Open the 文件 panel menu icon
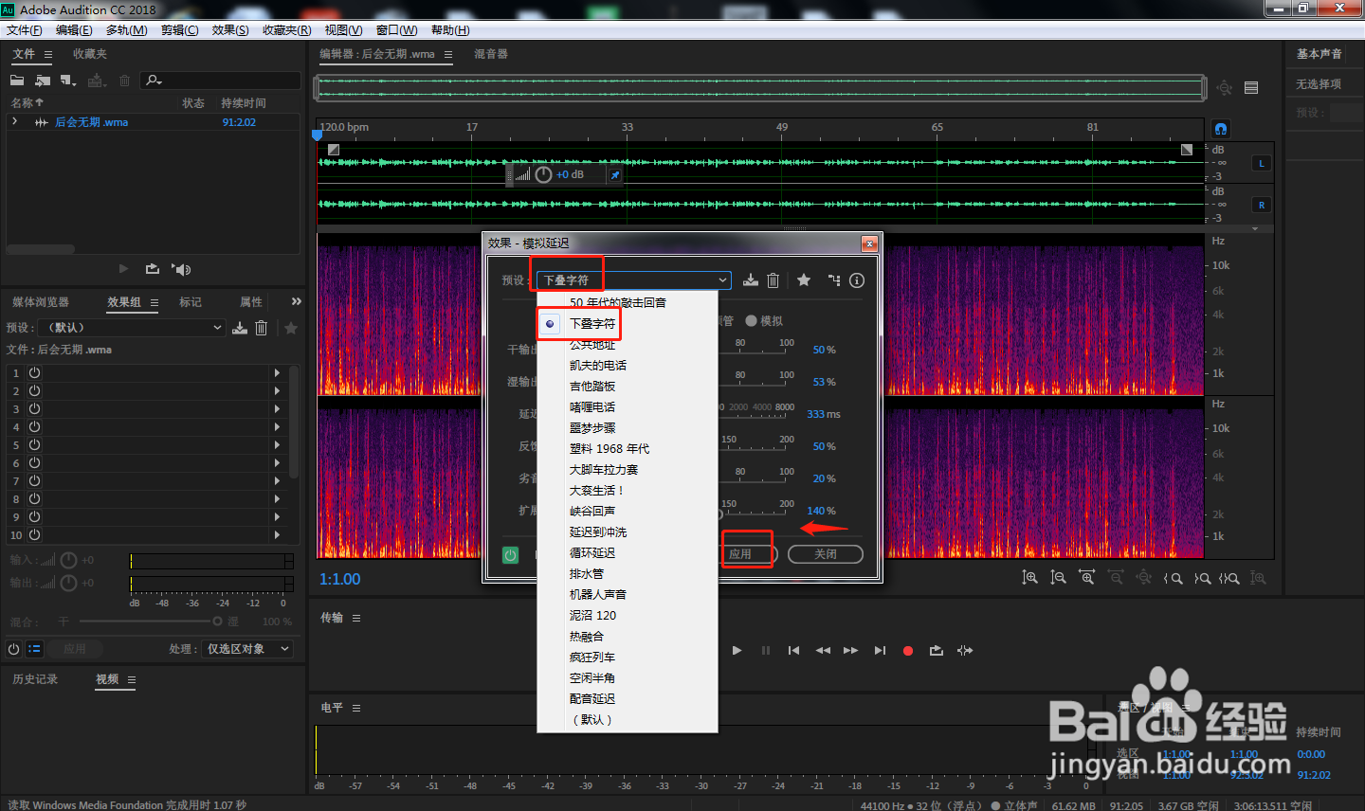 [x=48, y=55]
